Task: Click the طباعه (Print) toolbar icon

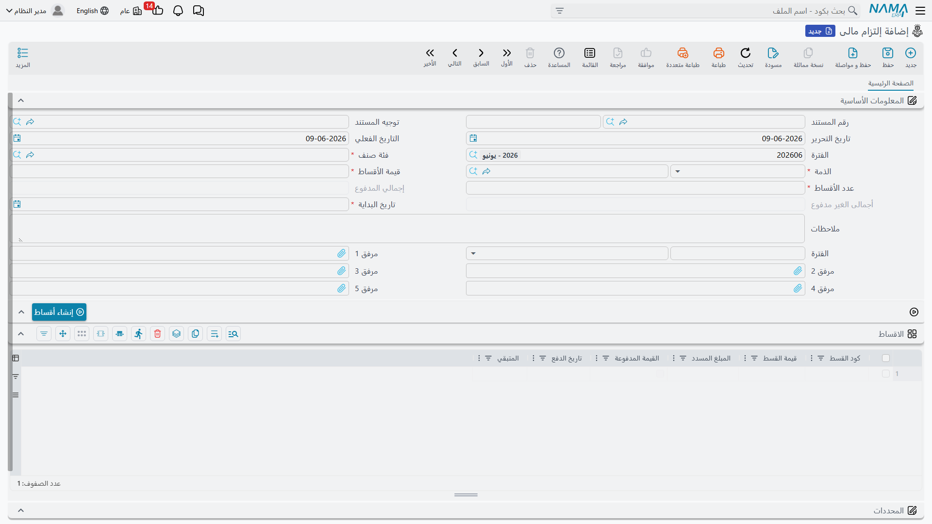Action: click(718, 57)
